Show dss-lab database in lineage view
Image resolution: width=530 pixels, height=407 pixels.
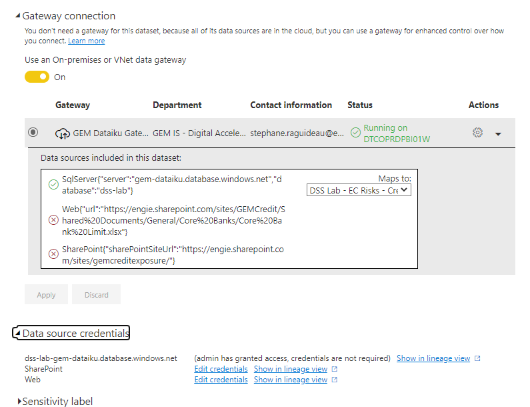[433, 358]
